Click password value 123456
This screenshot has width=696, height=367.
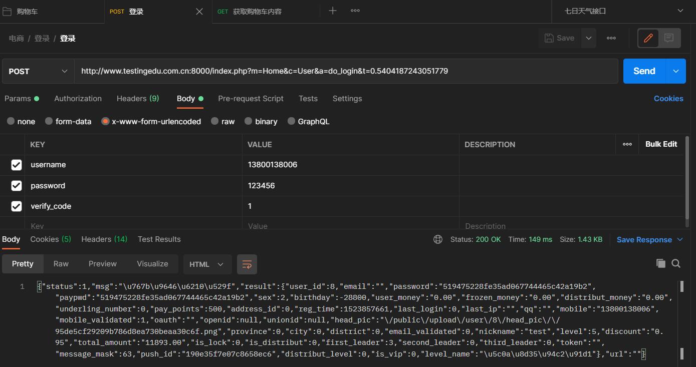pos(261,186)
